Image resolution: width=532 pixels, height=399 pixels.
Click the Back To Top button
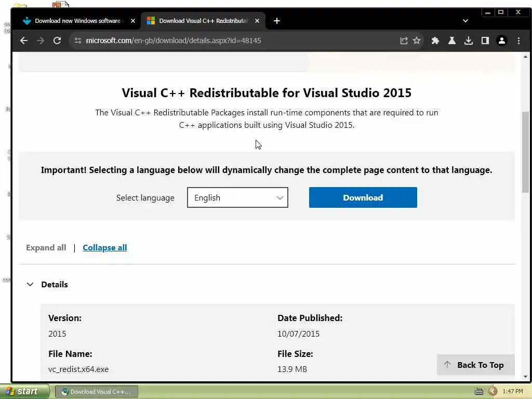475,365
